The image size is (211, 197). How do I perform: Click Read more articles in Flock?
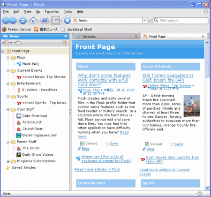tap(98, 169)
